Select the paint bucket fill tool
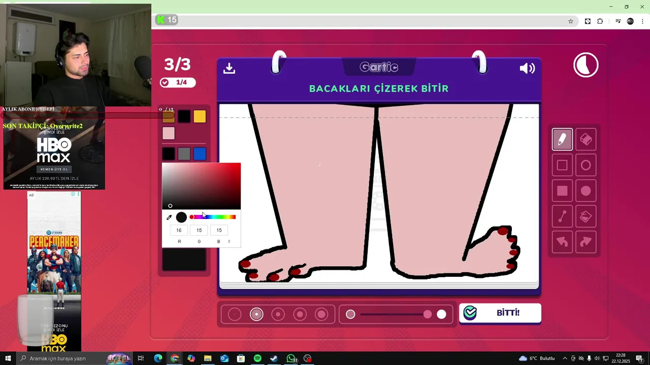Screen dimensions: 650x365 pyautogui.click(x=586, y=217)
